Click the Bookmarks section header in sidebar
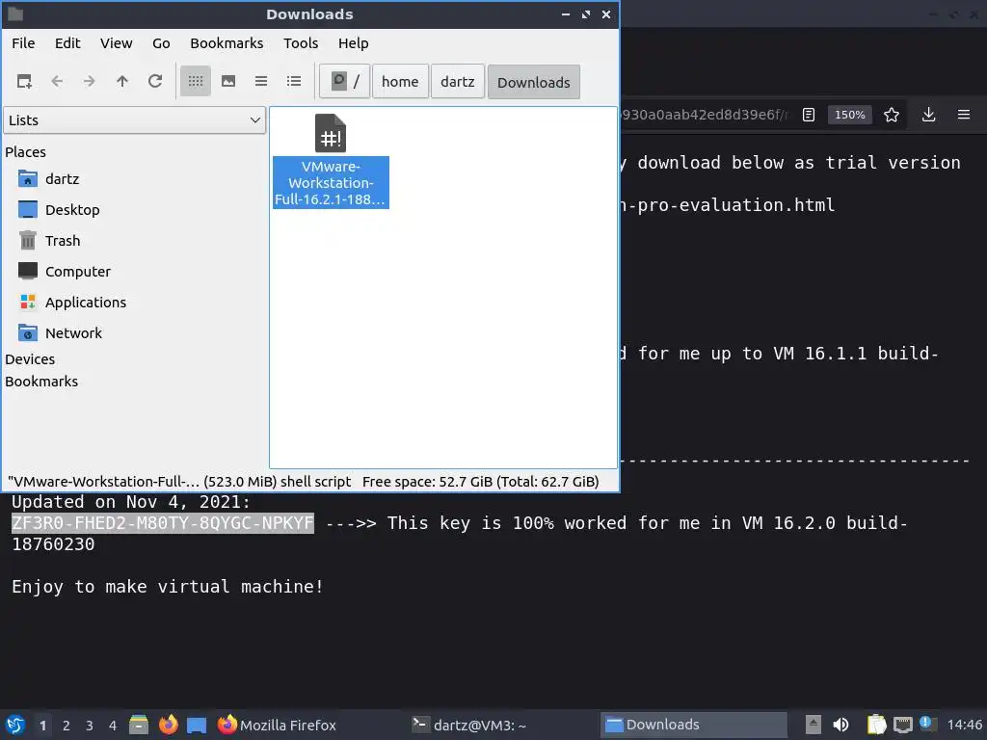The width and height of the screenshot is (987, 740). tap(41, 382)
